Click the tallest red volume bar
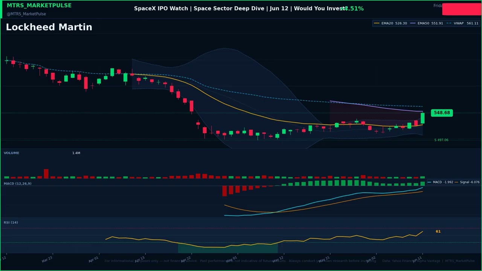 pyautogui.click(x=46, y=174)
